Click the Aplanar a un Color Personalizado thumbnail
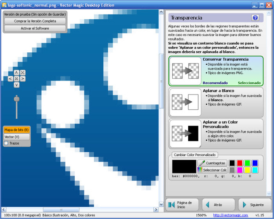 (x=185, y=134)
